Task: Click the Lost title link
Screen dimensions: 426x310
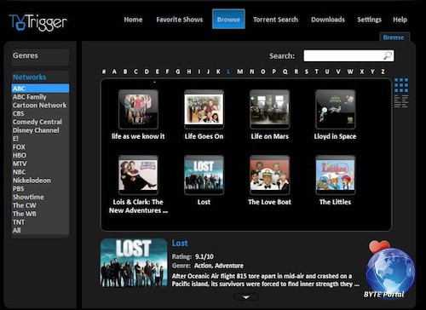Action: pos(180,244)
